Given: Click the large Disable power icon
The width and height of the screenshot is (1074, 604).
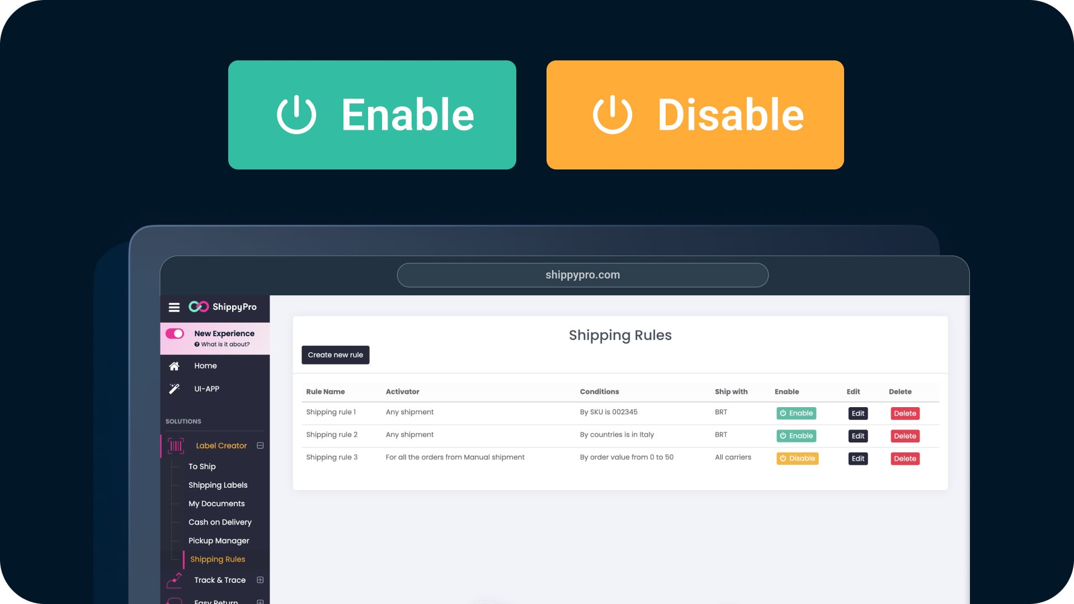Looking at the screenshot, I should (x=613, y=115).
